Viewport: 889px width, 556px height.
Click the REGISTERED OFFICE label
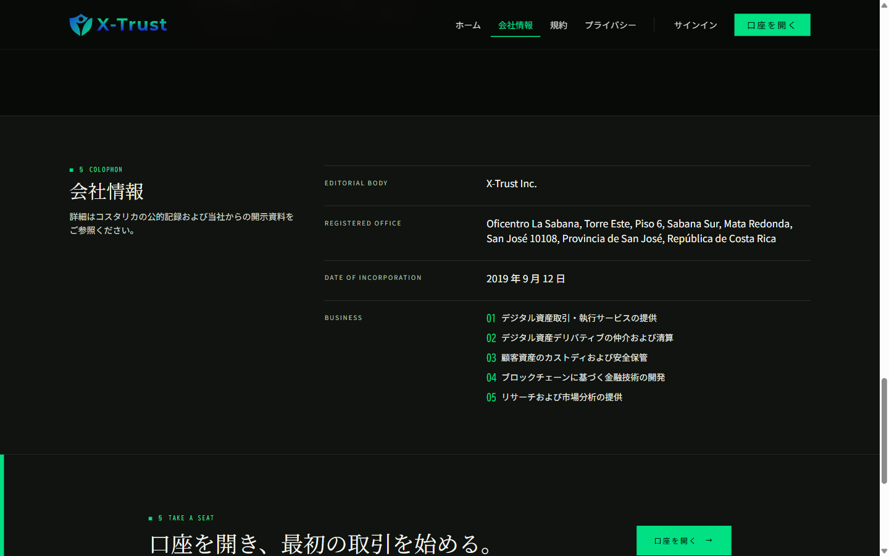pyautogui.click(x=363, y=224)
